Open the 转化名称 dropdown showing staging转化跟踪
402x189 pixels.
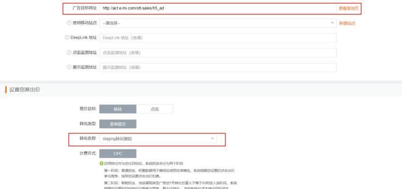[158, 139]
